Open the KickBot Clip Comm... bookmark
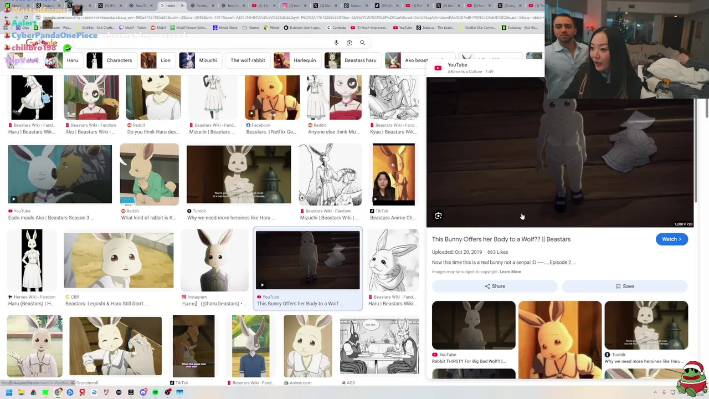709x399 pixels. (x=477, y=27)
